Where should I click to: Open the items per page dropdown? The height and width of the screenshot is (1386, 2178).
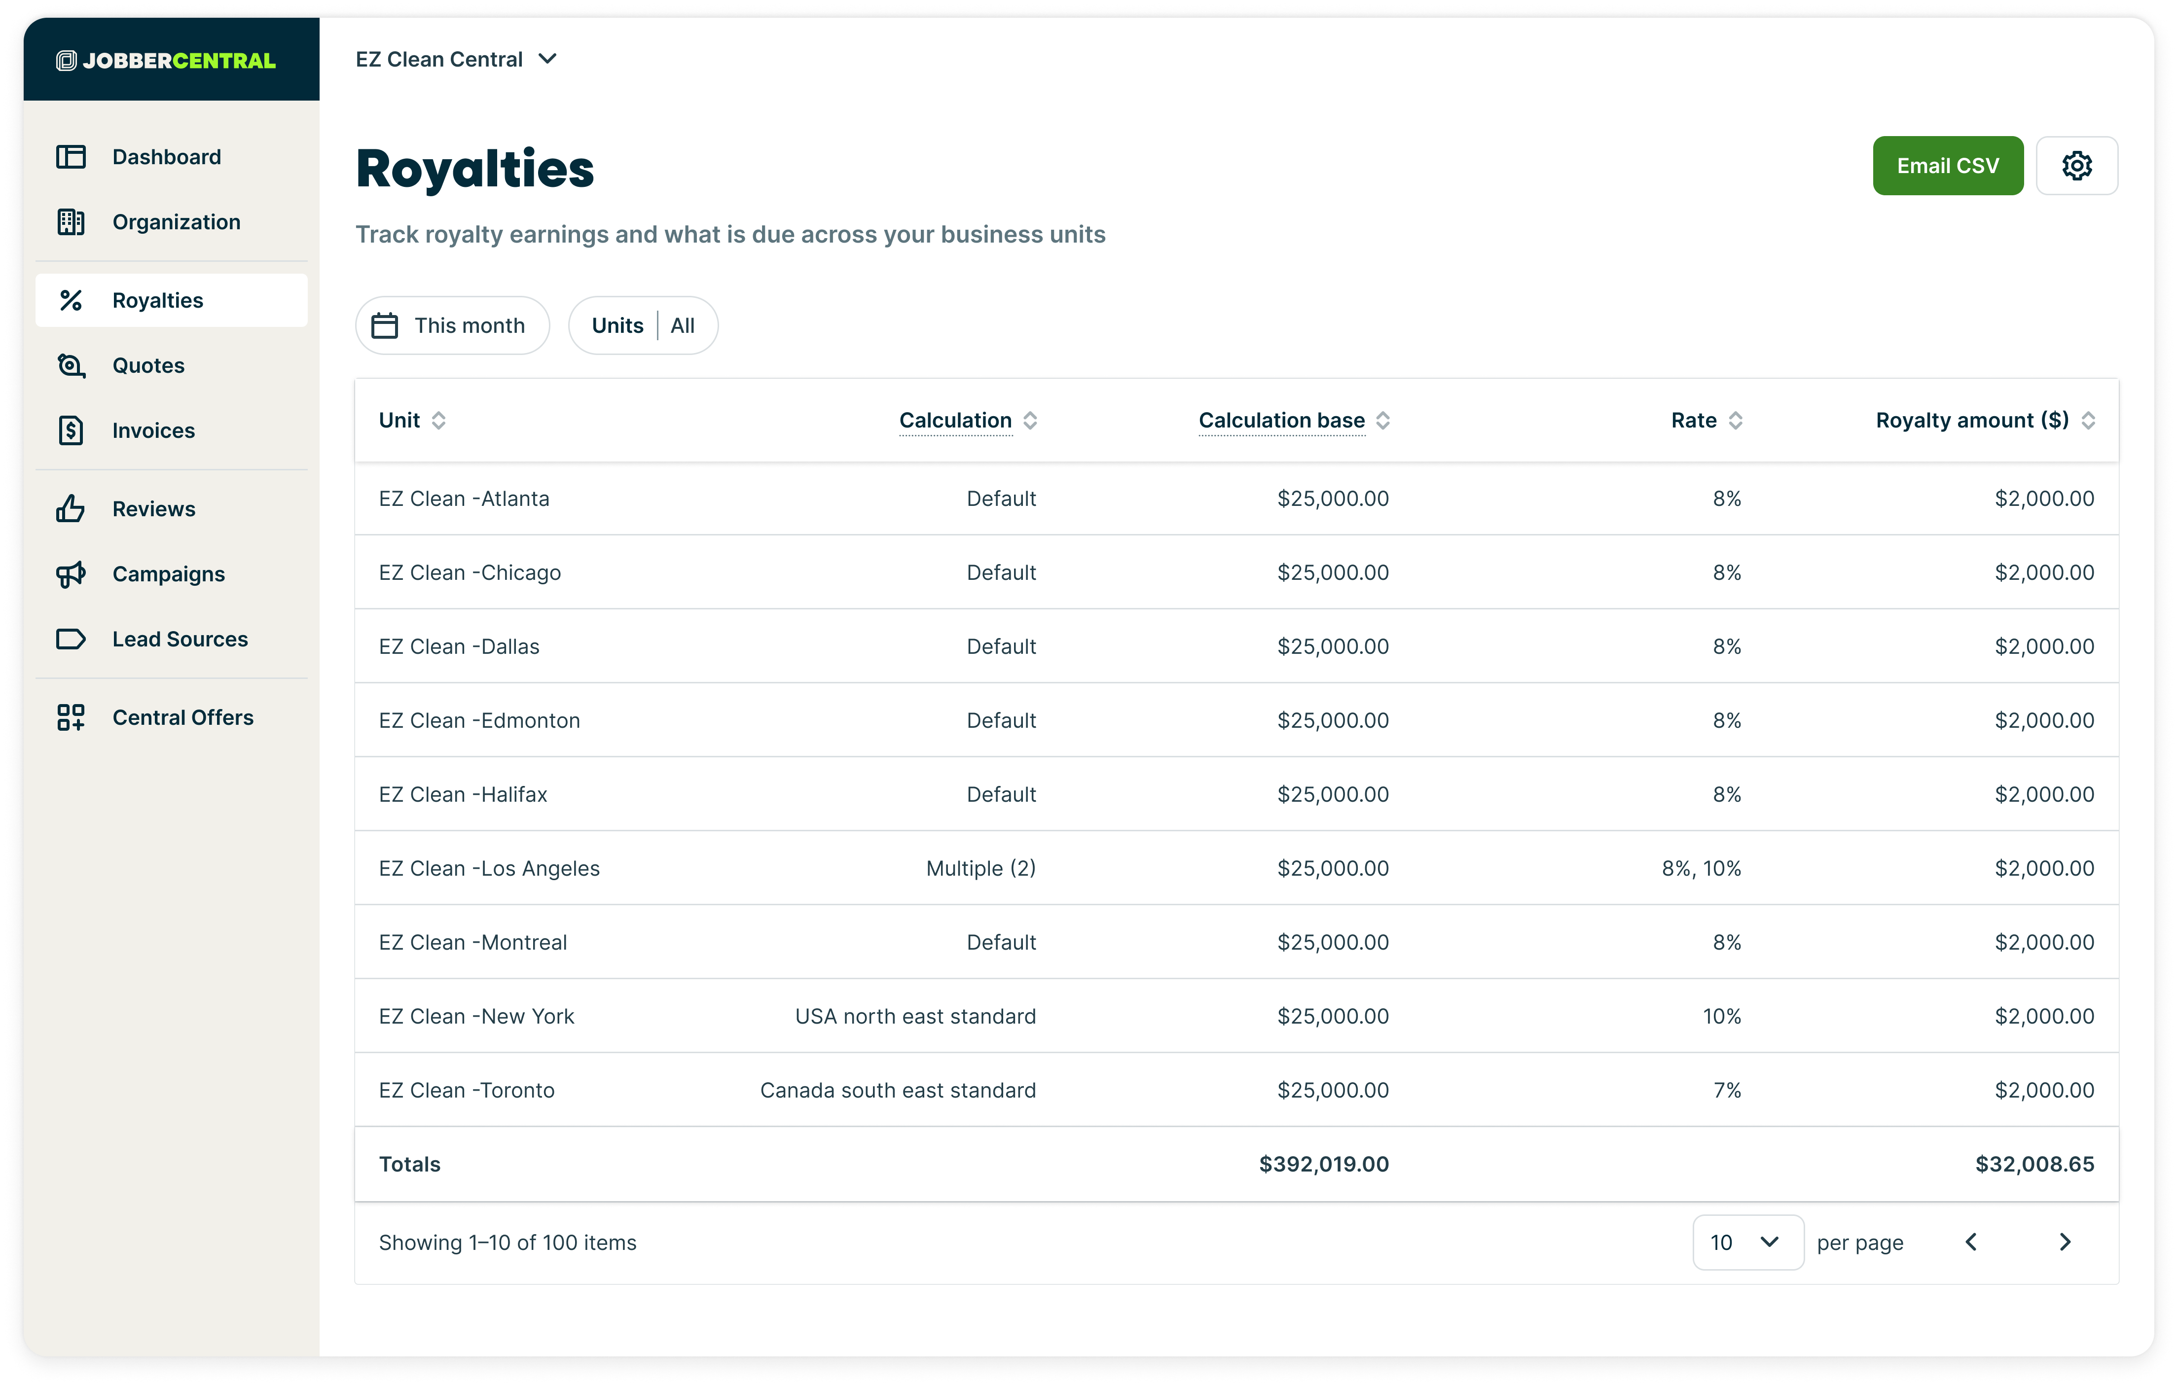1746,1242
